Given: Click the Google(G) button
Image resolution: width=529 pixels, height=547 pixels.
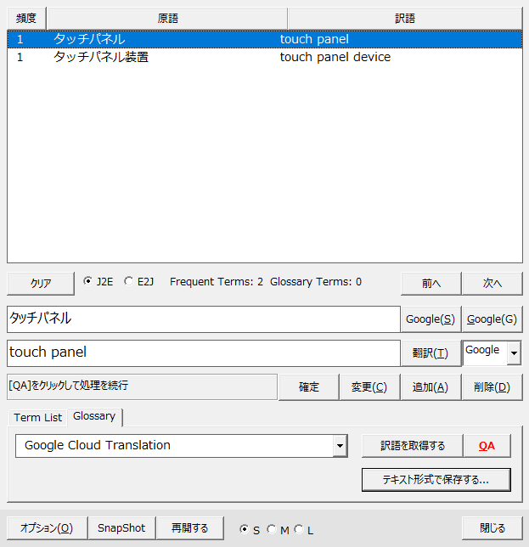Looking at the screenshot, I should [x=492, y=319].
